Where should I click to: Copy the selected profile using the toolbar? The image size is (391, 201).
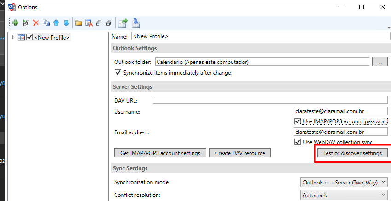pos(46,23)
